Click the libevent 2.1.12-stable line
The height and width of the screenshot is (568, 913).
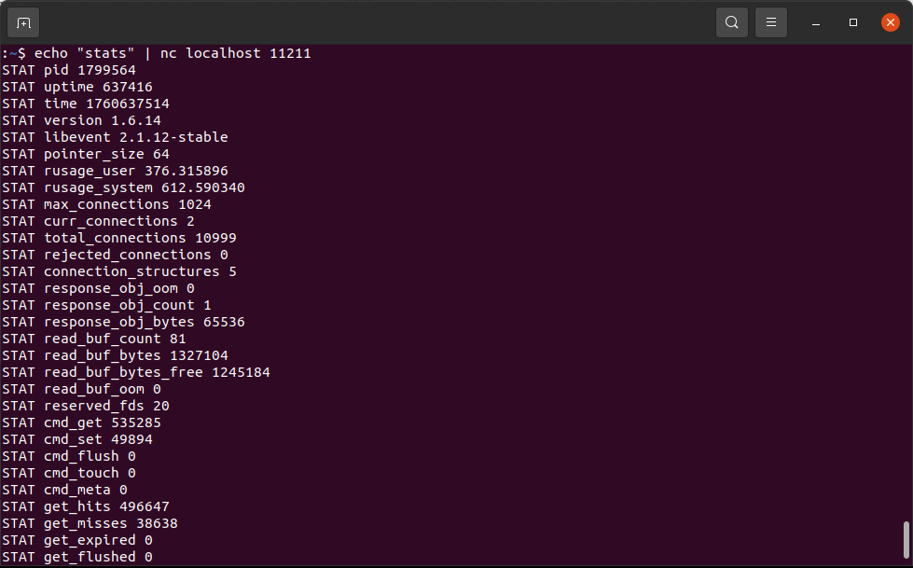click(115, 137)
